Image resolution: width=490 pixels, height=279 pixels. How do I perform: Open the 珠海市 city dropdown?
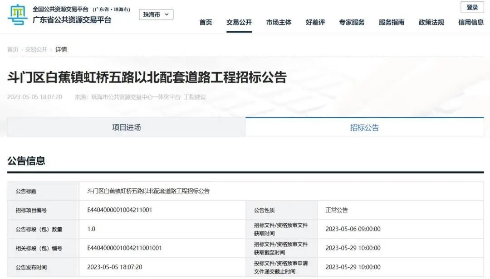(156, 14)
